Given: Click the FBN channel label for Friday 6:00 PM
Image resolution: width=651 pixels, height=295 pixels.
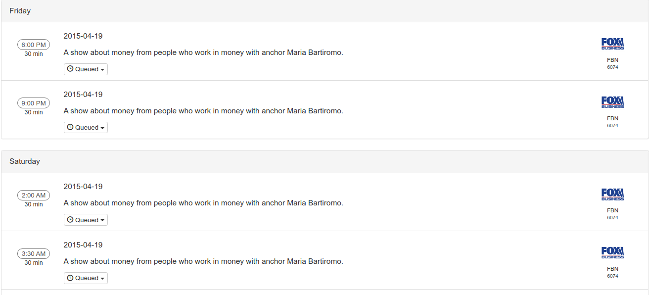Looking at the screenshot, I should [x=612, y=60].
